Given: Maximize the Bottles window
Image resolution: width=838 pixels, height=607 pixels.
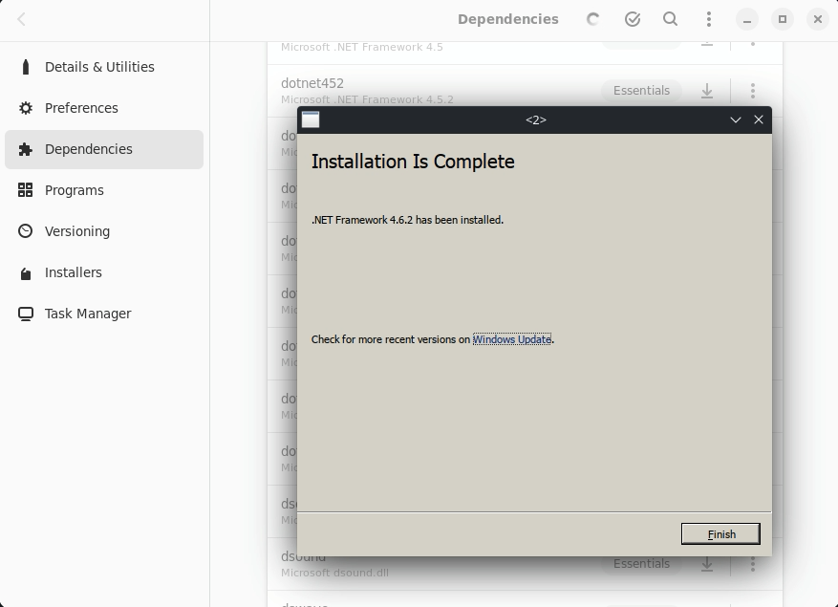Looking at the screenshot, I should click(783, 20).
